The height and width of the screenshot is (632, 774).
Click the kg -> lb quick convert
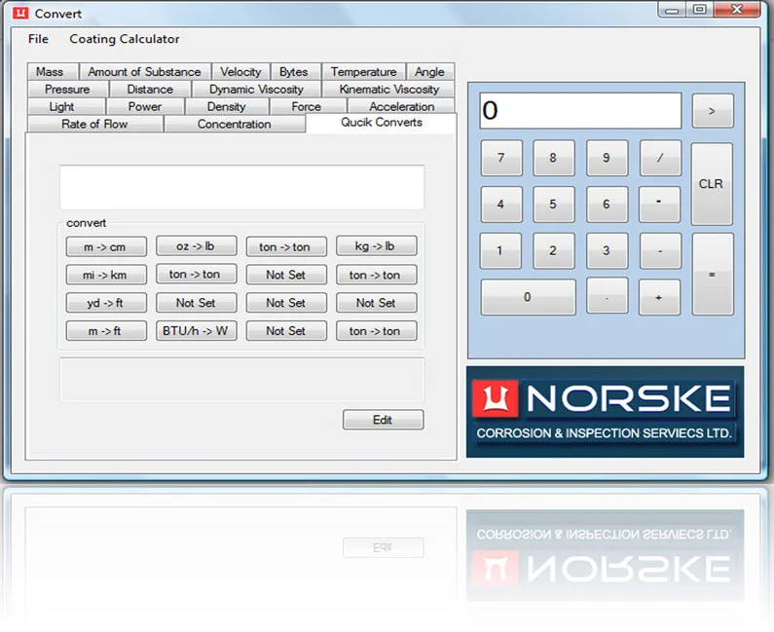[x=376, y=247]
